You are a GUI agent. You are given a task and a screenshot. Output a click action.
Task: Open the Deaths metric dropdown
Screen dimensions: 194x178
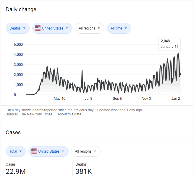coord(18,28)
